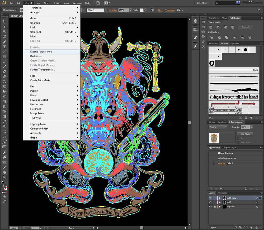
Task: Click the Divide pathfinder icon
Action: pyautogui.click(x=211, y=37)
